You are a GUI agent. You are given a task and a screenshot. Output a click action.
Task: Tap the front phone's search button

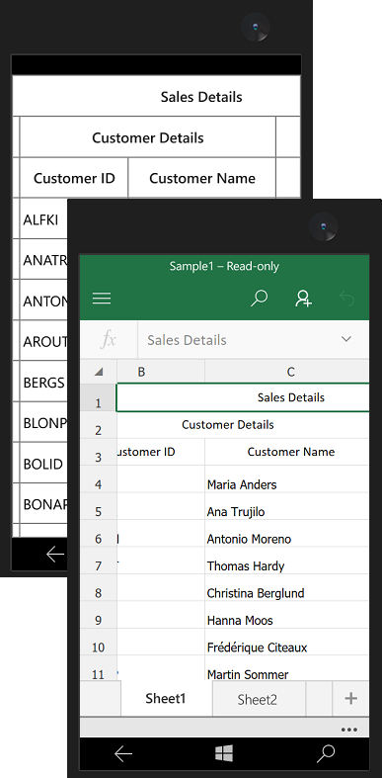326,754
